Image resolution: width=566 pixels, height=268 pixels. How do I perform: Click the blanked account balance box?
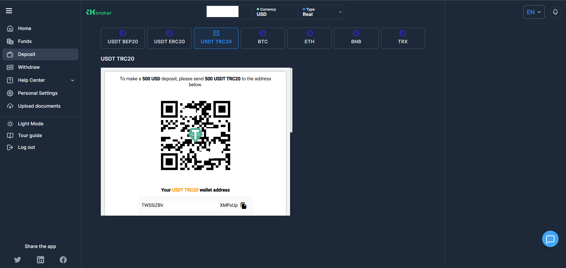pos(223,11)
